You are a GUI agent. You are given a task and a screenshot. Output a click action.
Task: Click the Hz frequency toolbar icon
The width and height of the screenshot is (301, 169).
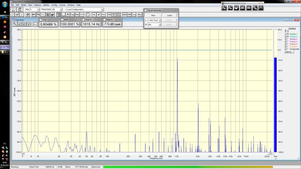coord(94,14)
